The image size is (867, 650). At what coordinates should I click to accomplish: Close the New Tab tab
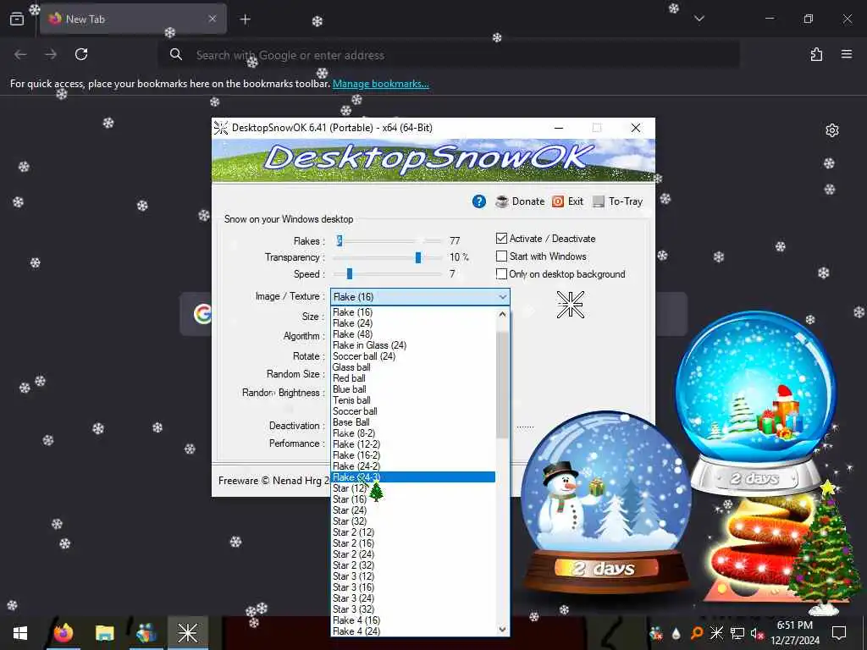click(213, 19)
